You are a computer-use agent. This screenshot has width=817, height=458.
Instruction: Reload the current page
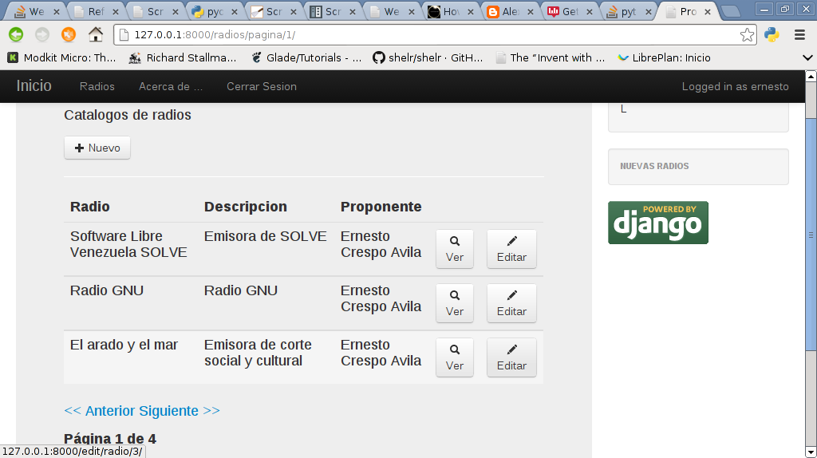[69, 34]
